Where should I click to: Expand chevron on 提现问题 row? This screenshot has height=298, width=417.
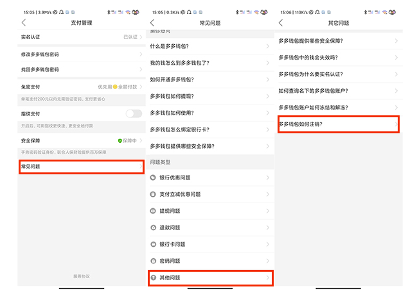(268, 211)
